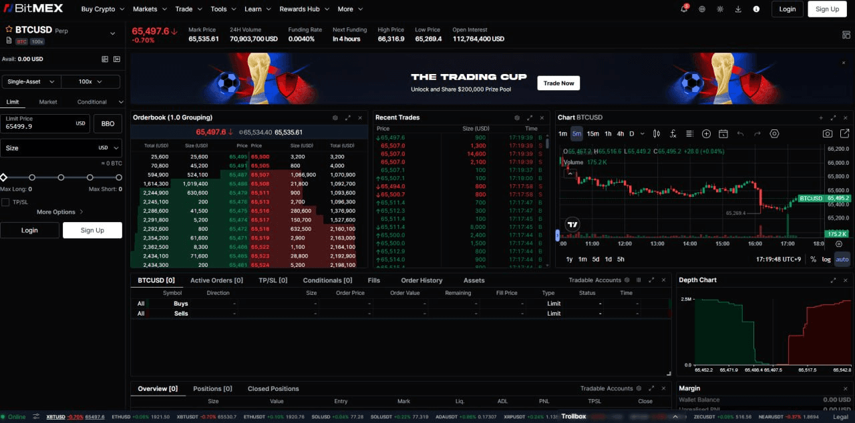
Task: Open chart settings hexagon icon
Action: [x=774, y=133]
